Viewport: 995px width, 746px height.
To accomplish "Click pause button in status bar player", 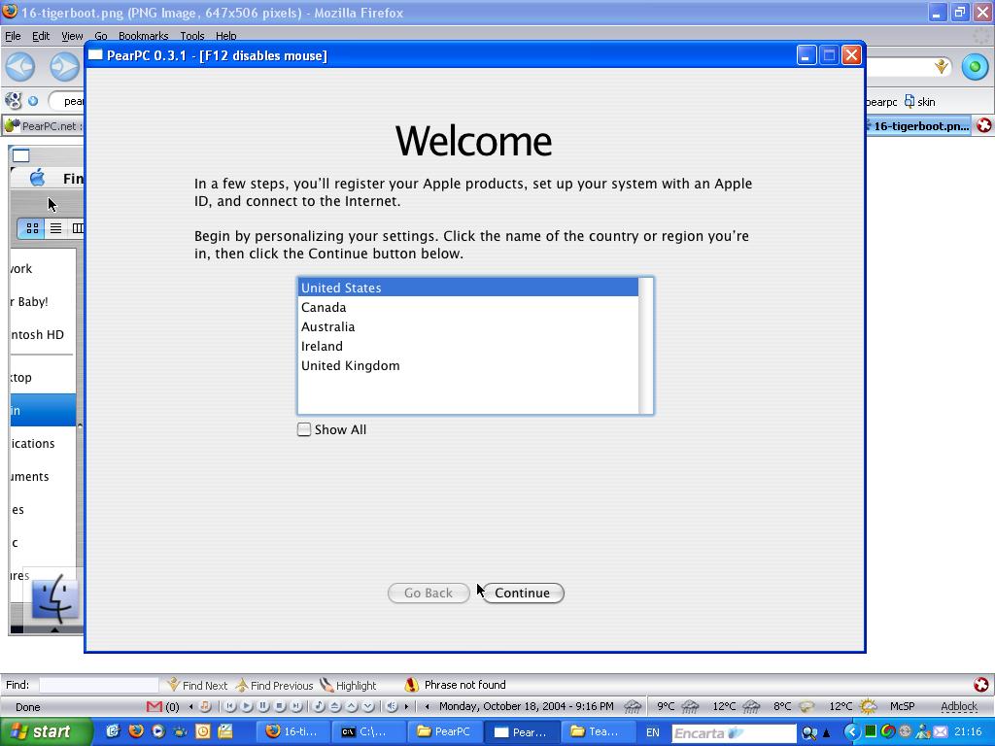I will (x=263, y=706).
